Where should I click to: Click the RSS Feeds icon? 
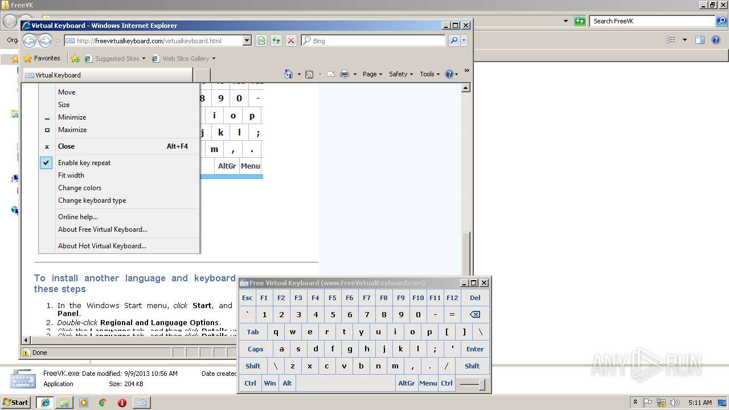point(309,74)
